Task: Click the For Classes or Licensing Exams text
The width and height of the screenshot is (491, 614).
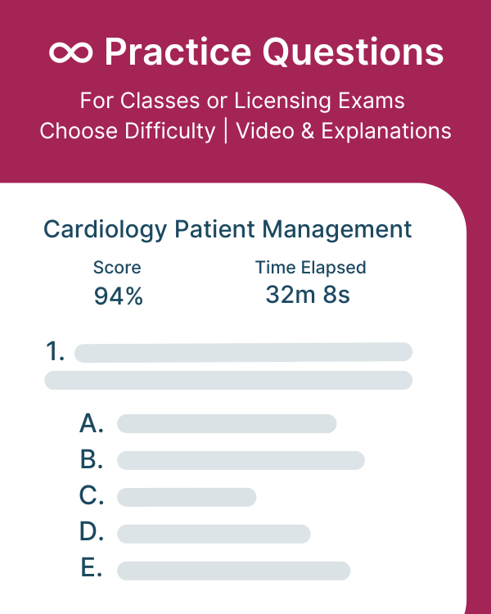Action: (242, 101)
